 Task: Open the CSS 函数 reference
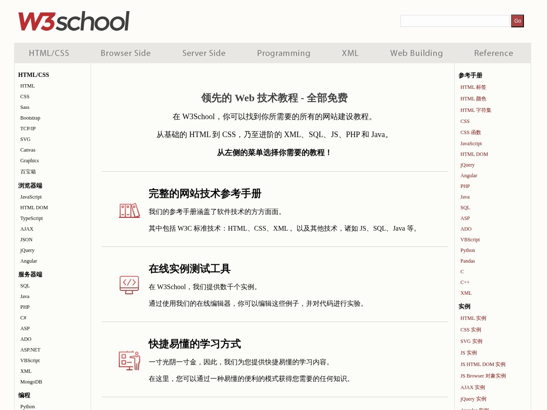pos(471,132)
